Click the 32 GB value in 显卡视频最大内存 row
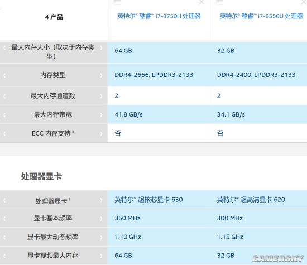This screenshot has height=265, width=307. [226, 256]
